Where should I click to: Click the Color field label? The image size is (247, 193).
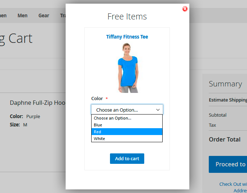click(x=97, y=98)
